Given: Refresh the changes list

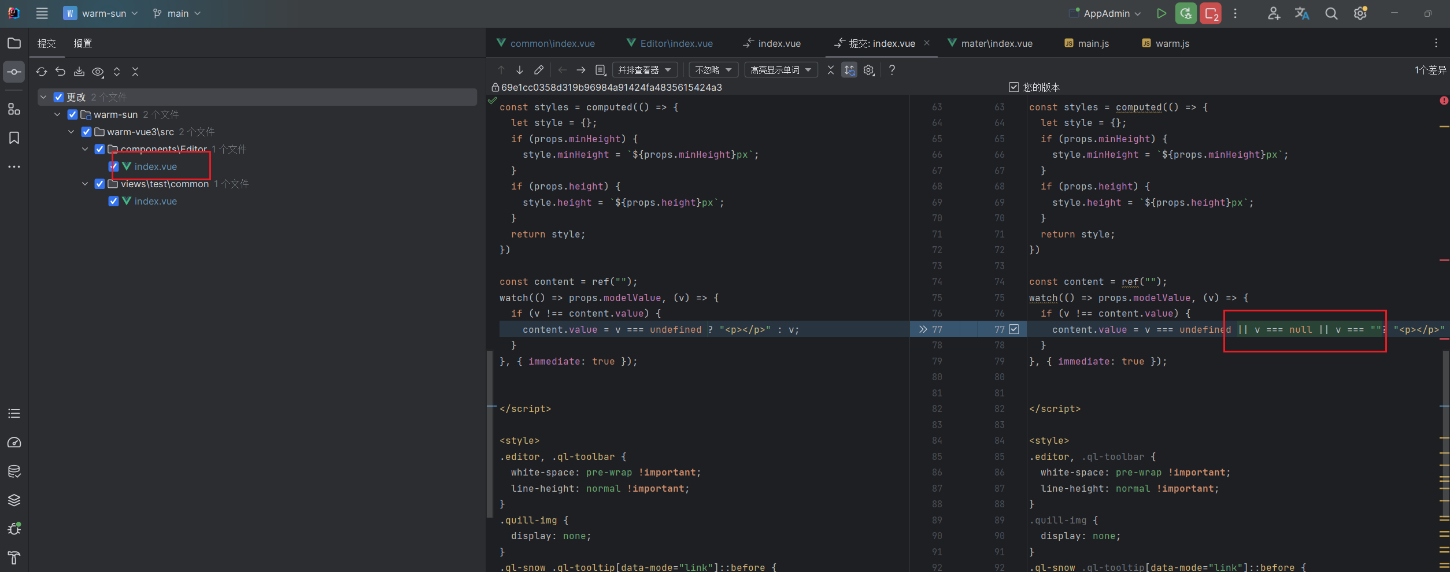Looking at the screenshot, I should (x=42, y=72).
